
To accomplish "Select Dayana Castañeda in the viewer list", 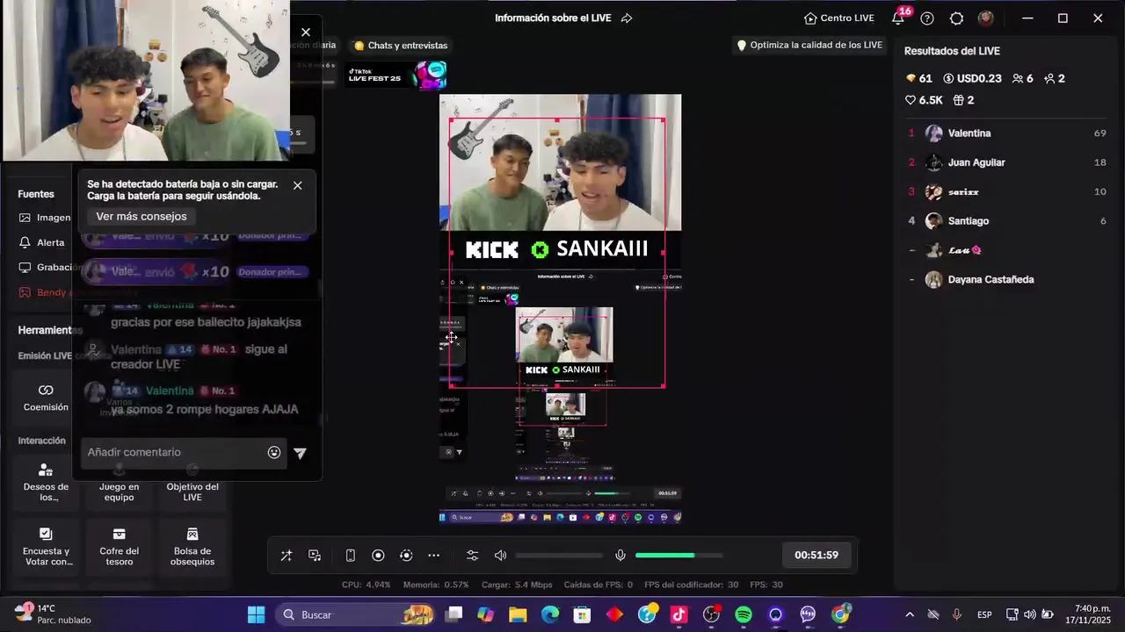I will [1006, 280].
